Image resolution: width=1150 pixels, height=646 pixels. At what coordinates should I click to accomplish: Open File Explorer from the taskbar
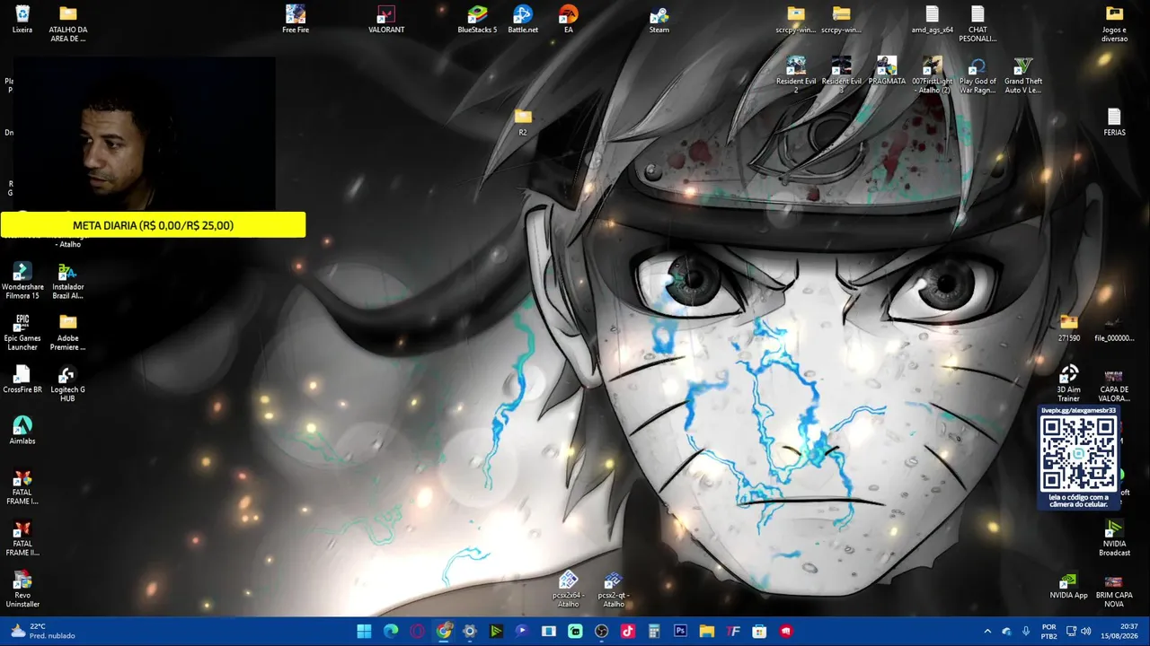(x=707, y=632)
